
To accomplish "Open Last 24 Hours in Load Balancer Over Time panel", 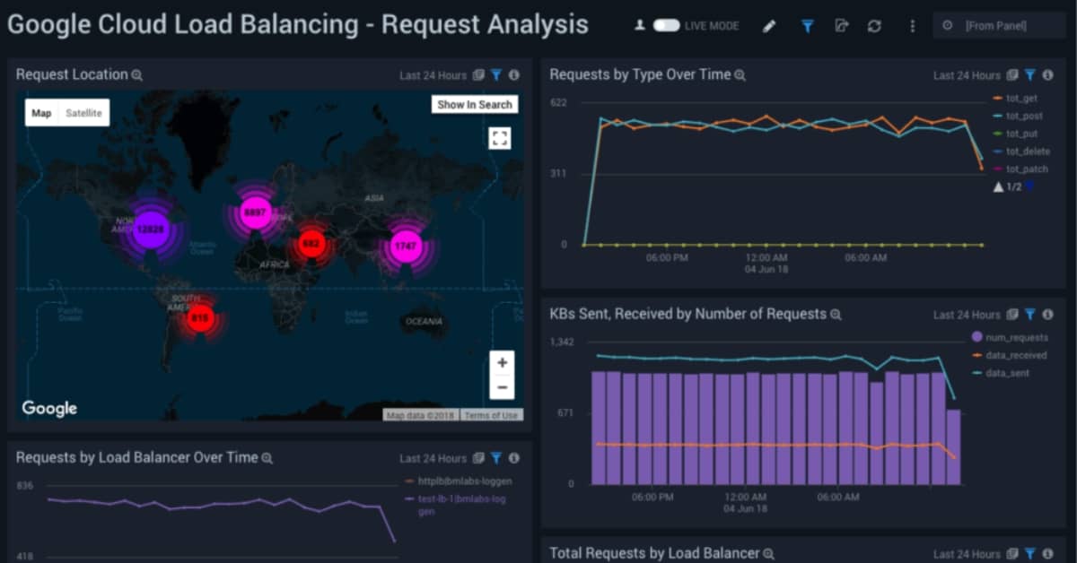I will (x=433, y=459).
